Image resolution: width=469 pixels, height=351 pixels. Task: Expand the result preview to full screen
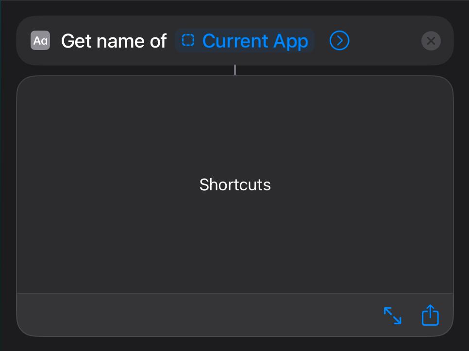pyautogui.click(x=392, y=316)
